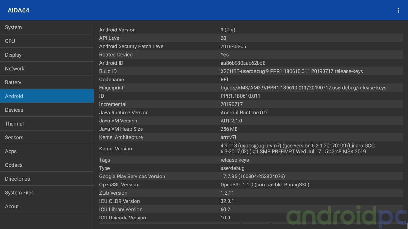This screenshot has height=229, width=408.
Task: Click the CLDR value 32.0.1
Action: click(x=227, y=201)
